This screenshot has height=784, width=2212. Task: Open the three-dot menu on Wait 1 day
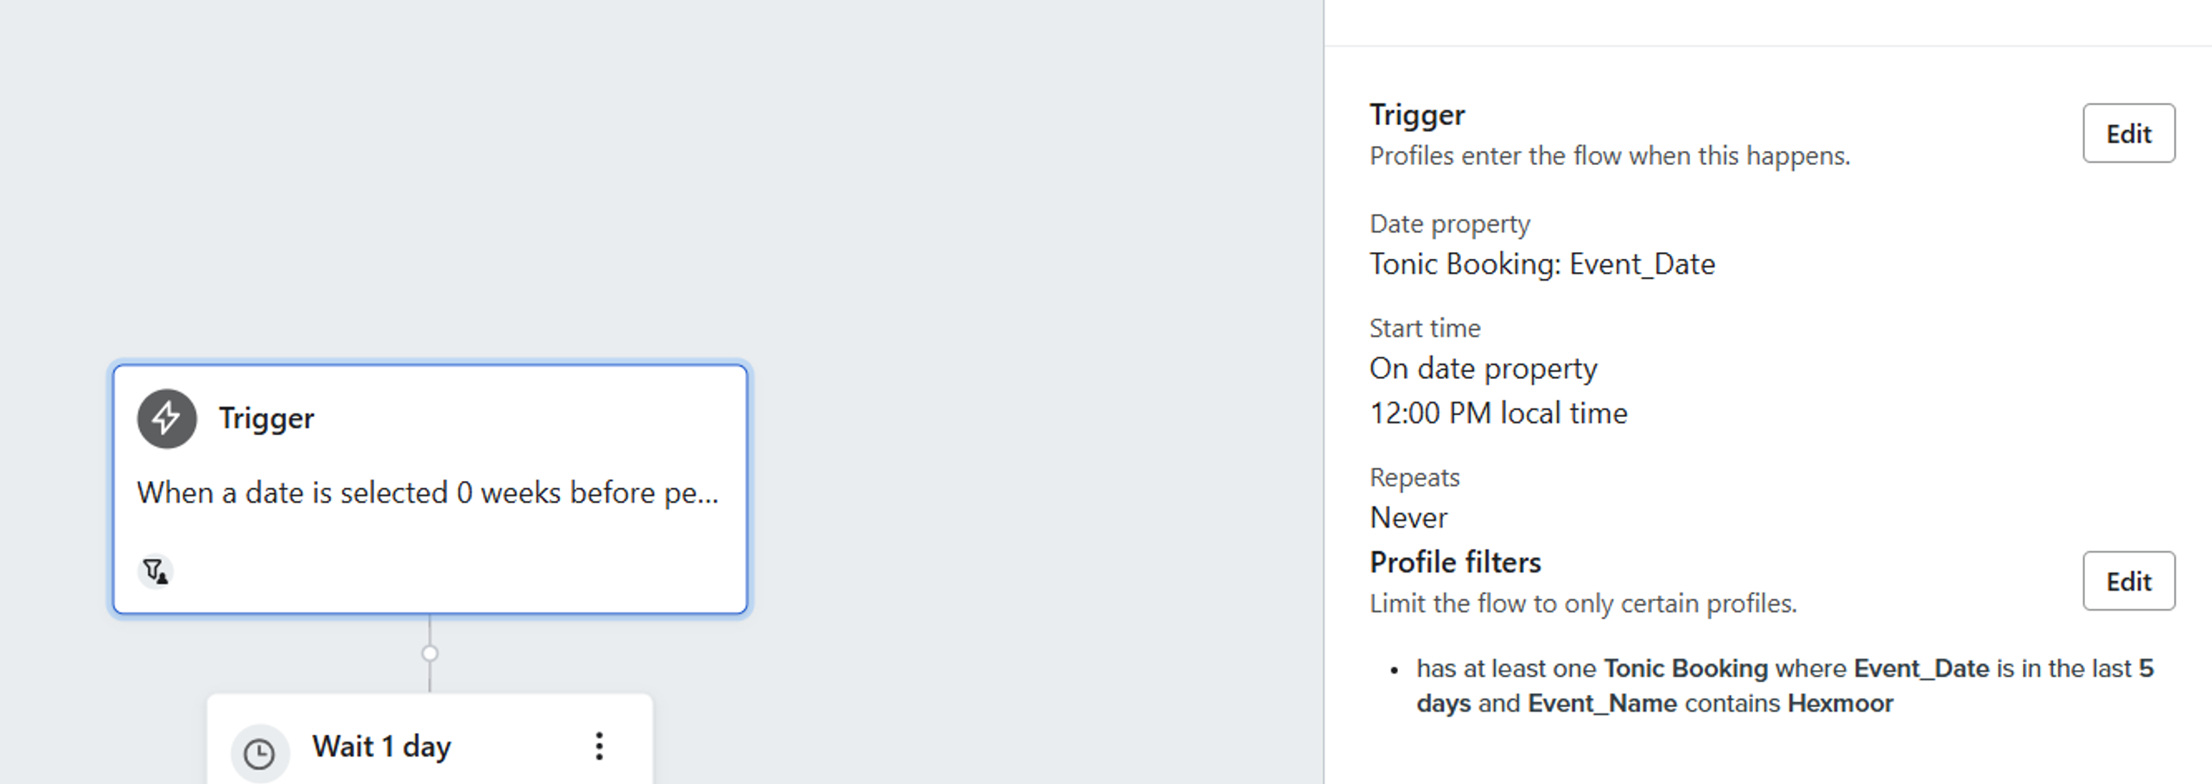click(598, 746)
